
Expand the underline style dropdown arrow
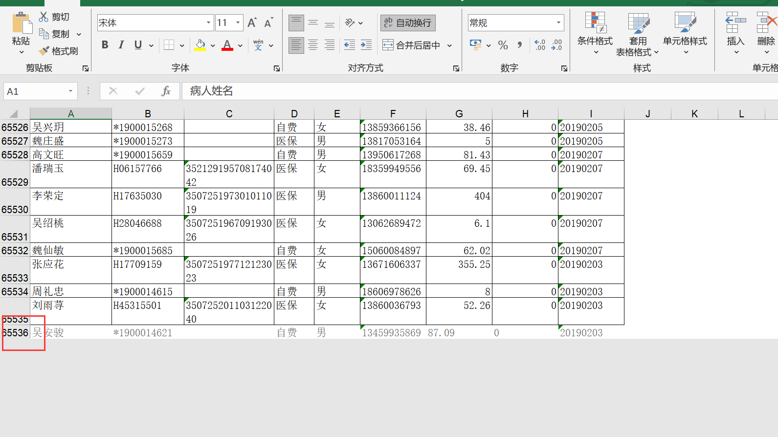click(x=151, y=45)
